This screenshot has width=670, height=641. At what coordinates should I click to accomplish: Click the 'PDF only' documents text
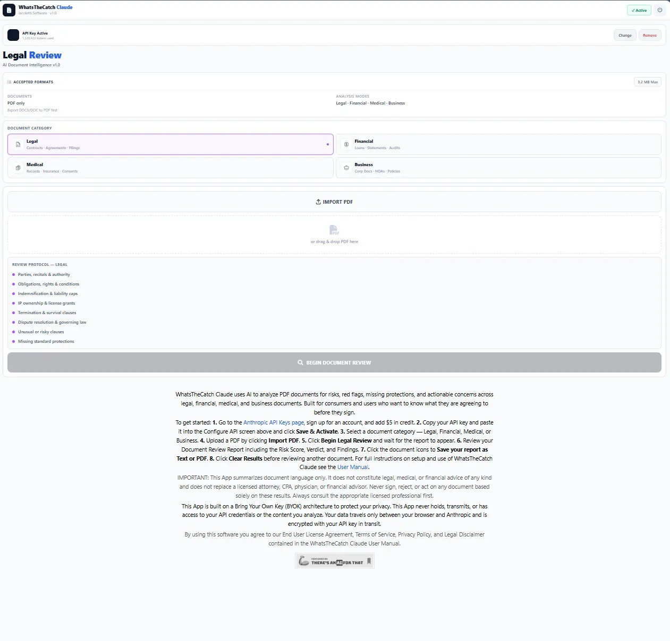(16, 103)
